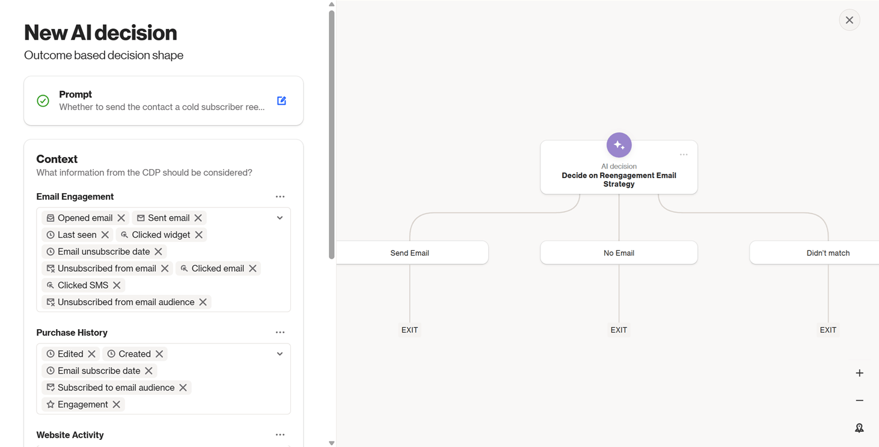Open Website Activity more options menu

click(x=280, y=435)
